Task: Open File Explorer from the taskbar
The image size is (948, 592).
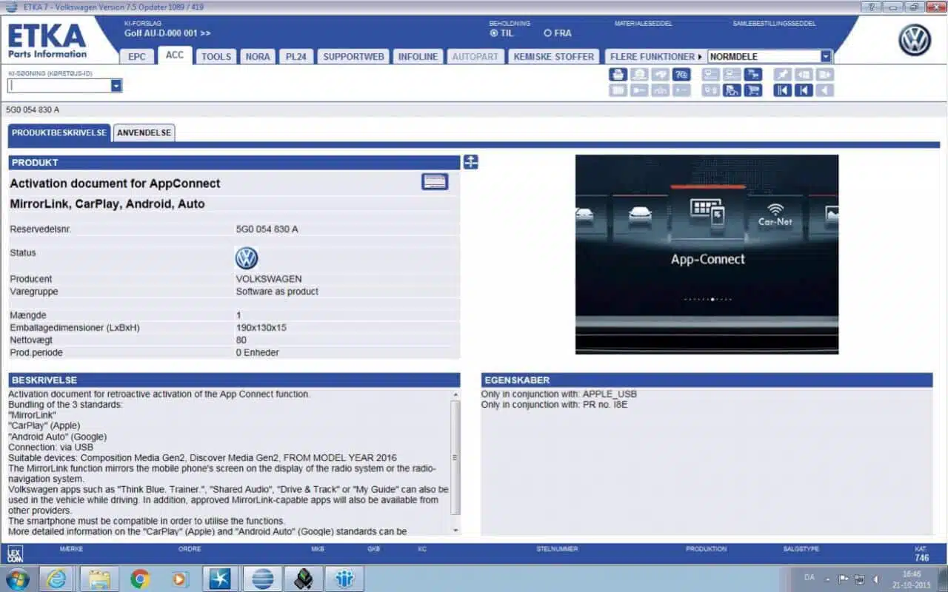Action: pos(99,579)
